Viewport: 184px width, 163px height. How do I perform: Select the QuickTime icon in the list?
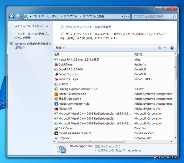(56, 64)
